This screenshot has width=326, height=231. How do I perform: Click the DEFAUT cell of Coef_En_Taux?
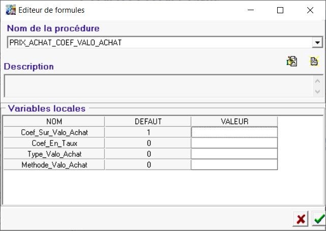coord(147,143)
